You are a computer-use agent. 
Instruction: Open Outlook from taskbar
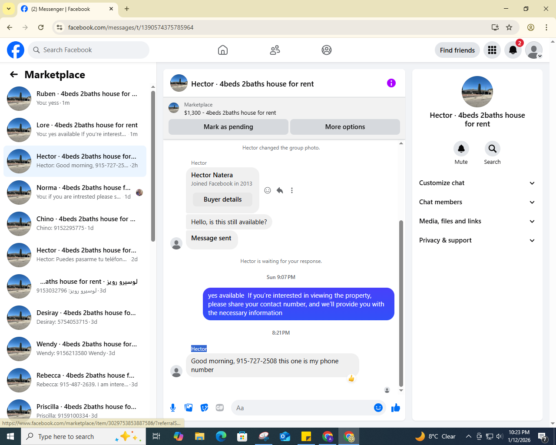click(x=285, y=436)
